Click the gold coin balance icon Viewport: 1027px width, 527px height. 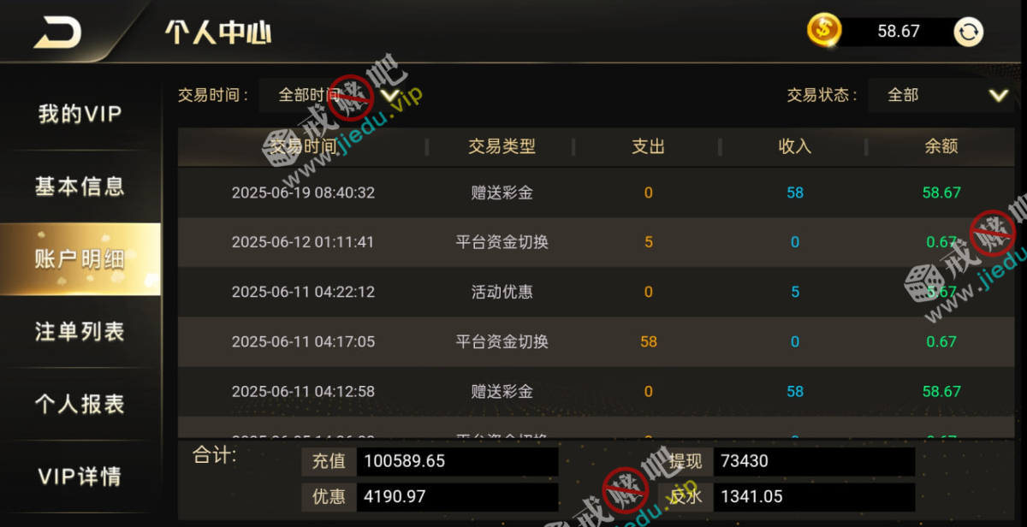[824, 31]
